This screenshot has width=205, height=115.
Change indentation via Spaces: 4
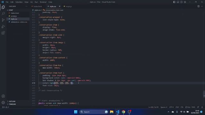(x=164, y=107)
